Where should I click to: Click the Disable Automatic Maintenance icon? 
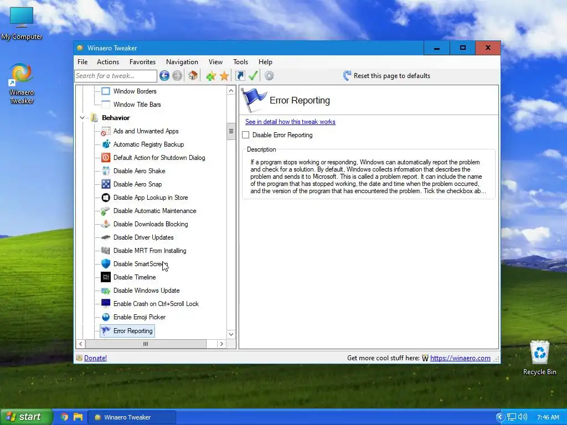(x=106, y=211)
